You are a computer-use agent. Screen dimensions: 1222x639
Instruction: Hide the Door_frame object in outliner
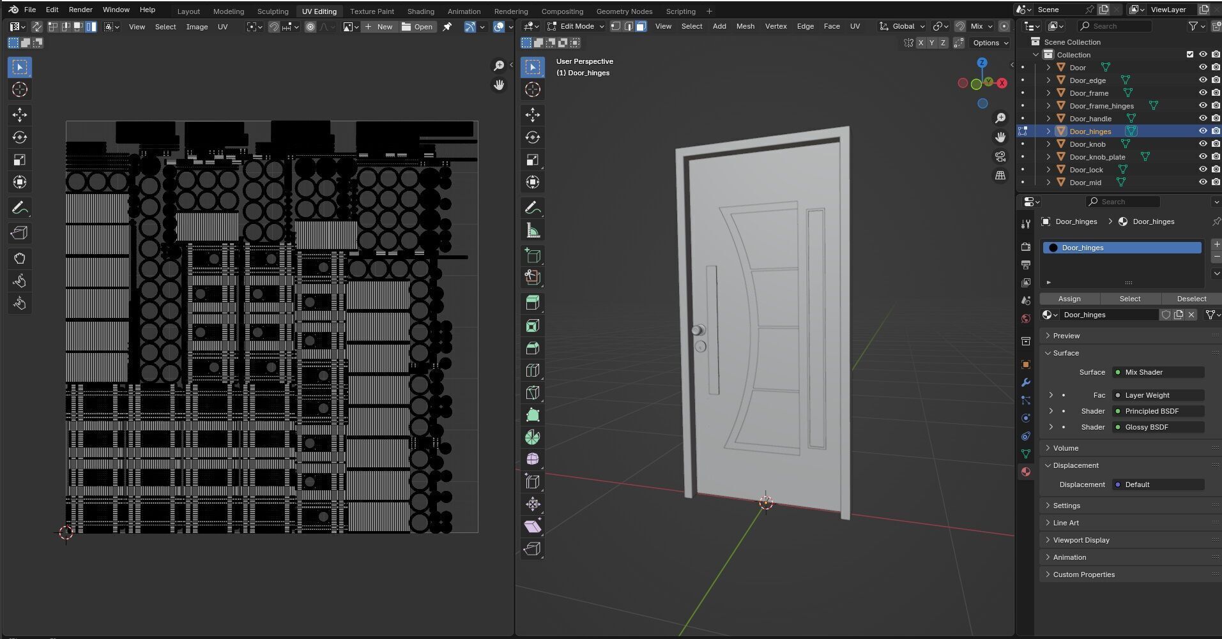click(1203, 93)
